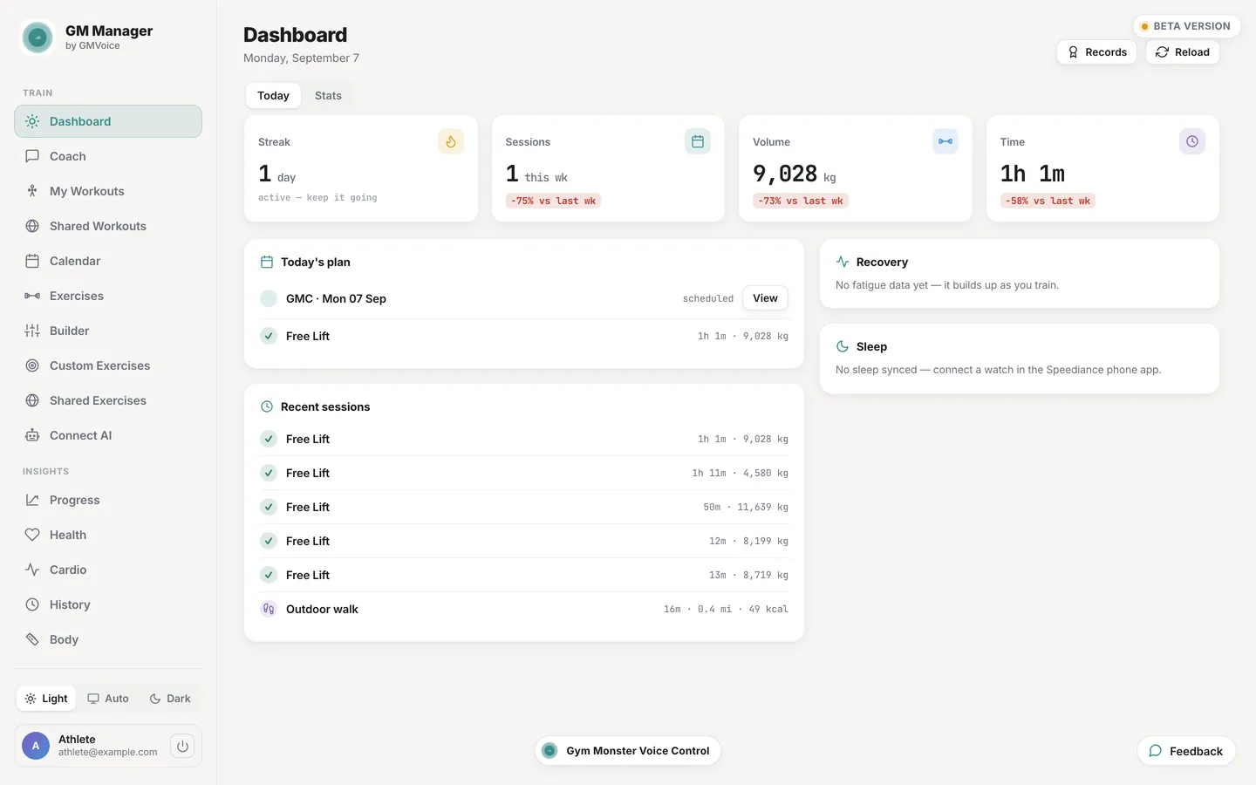Image resolution: width=1256 pixels, height=785 pixels.
Task: Switch theme to Light
Action: pos(46,699)
